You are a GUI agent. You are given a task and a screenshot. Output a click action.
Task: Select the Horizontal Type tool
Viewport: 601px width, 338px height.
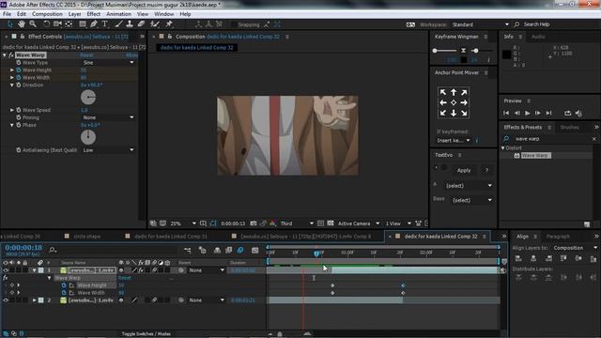(x=104, y=24)
